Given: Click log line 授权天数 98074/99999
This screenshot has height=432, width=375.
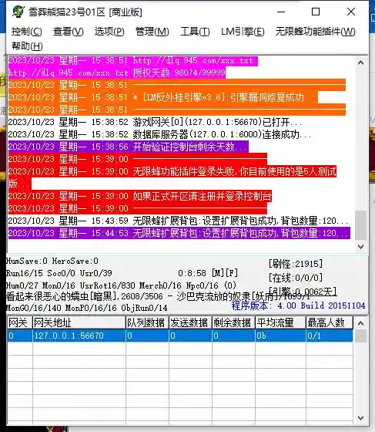Looking at the screenshot, I should (x=116, y=73).
